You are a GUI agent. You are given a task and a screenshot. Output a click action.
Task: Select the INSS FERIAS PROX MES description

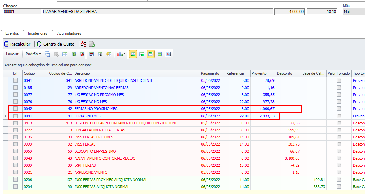coord(94,137)
